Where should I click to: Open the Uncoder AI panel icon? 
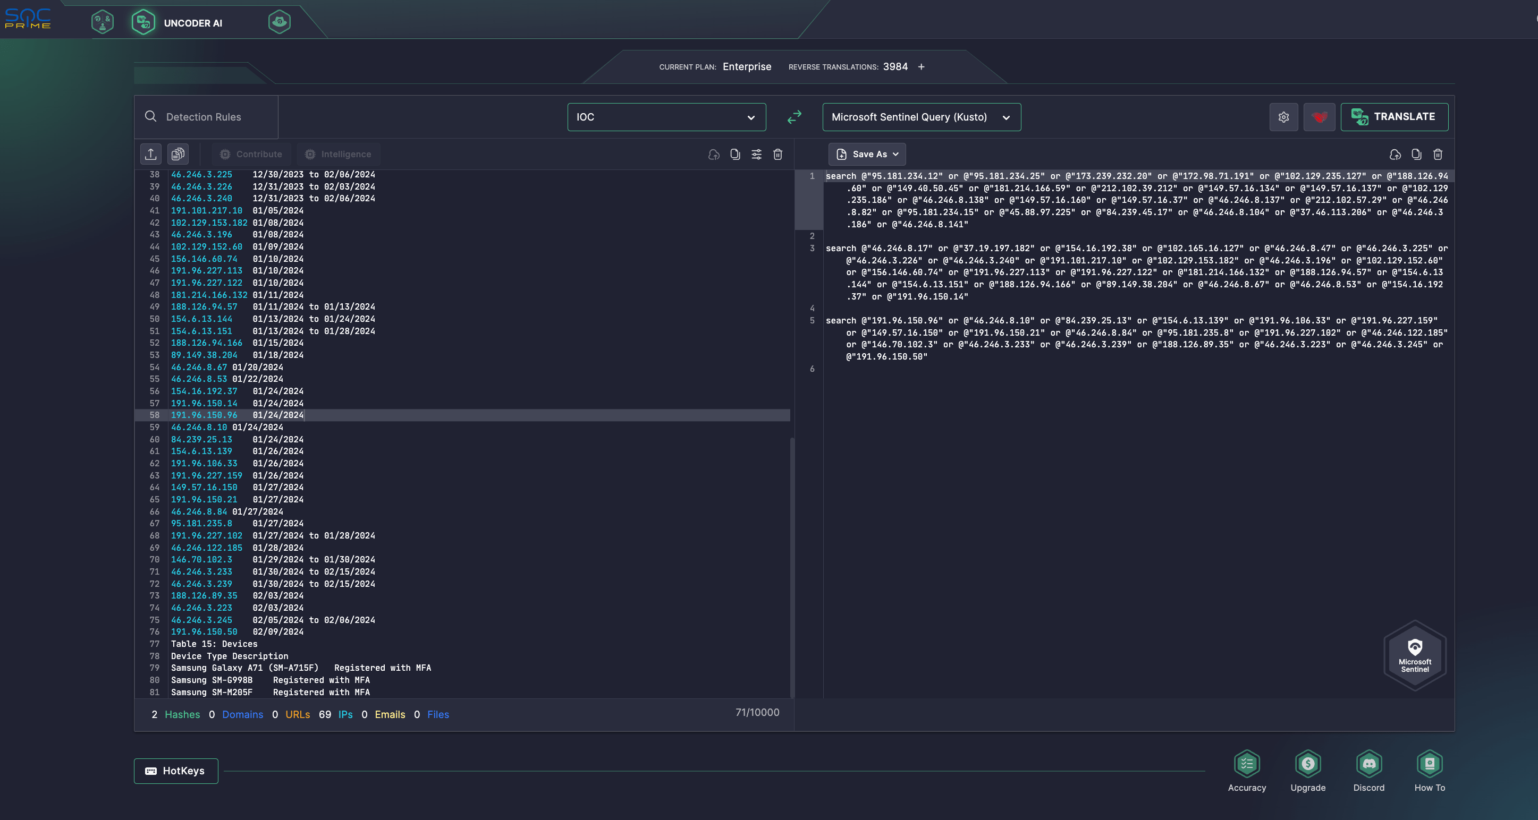143,22
